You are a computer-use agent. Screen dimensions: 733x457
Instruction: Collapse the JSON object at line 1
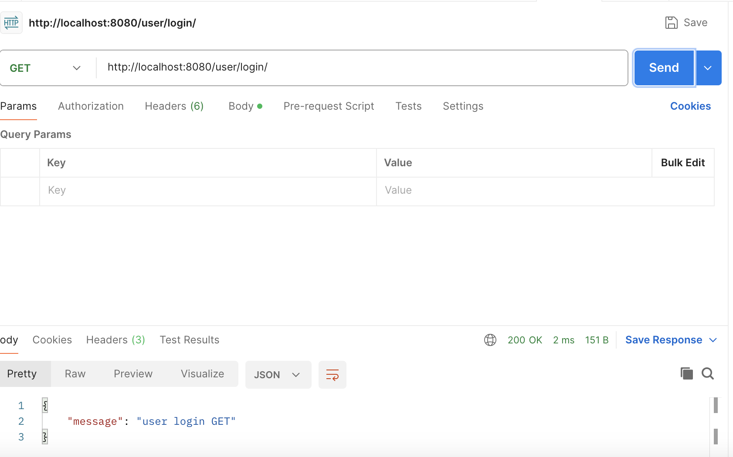(x=45, y=406)
